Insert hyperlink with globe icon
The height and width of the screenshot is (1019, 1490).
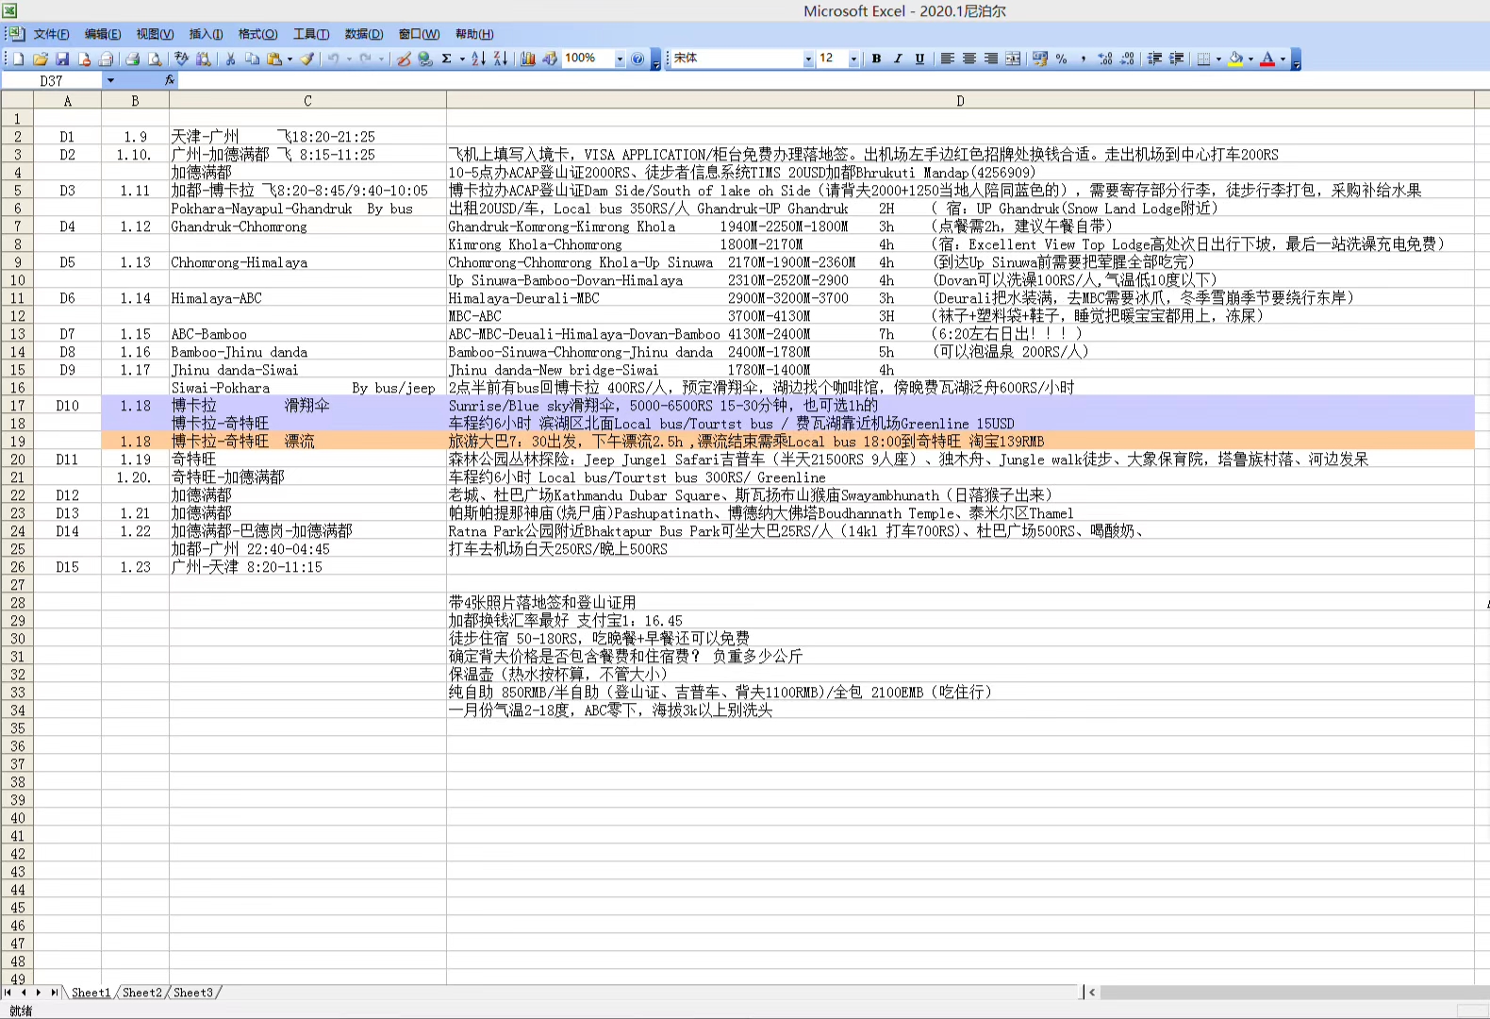[x=425, y=58]
